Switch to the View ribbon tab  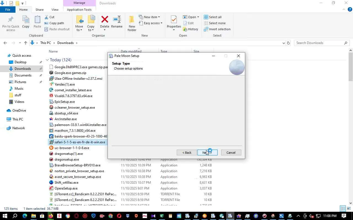(x=55, y=10)
